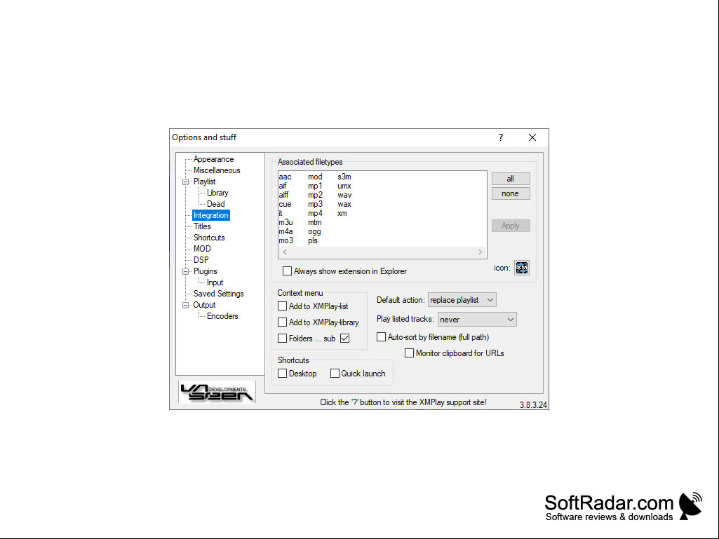
Task: Collapse the Output tree node
Action: (186, 305)
